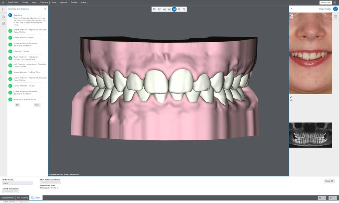The width and height of the screenshot is (339, 203).
Task: Click the undo icon at bottom right
Action: pyautogui.click(x=320, y=198)
